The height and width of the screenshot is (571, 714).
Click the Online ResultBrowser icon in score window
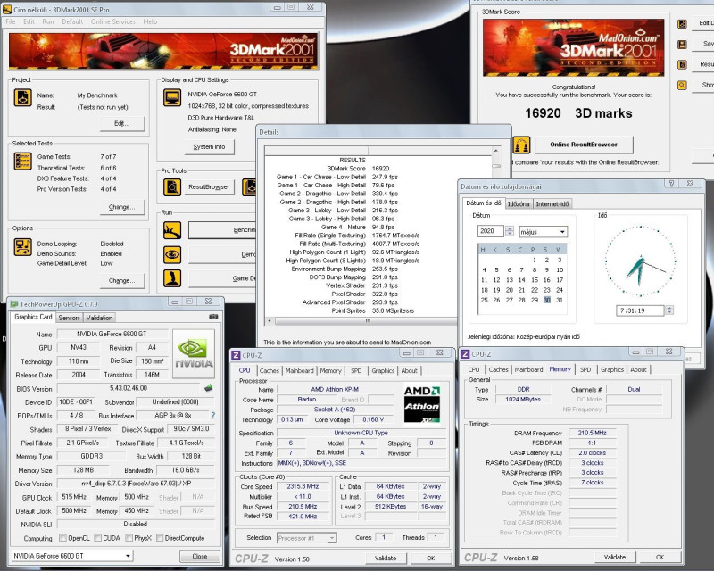521,145
